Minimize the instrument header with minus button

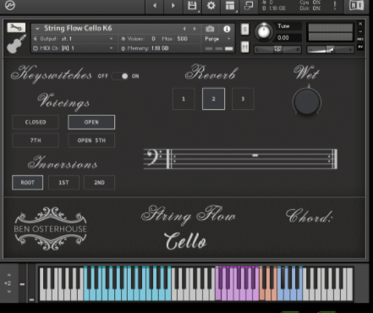click(x=360, y=31)
